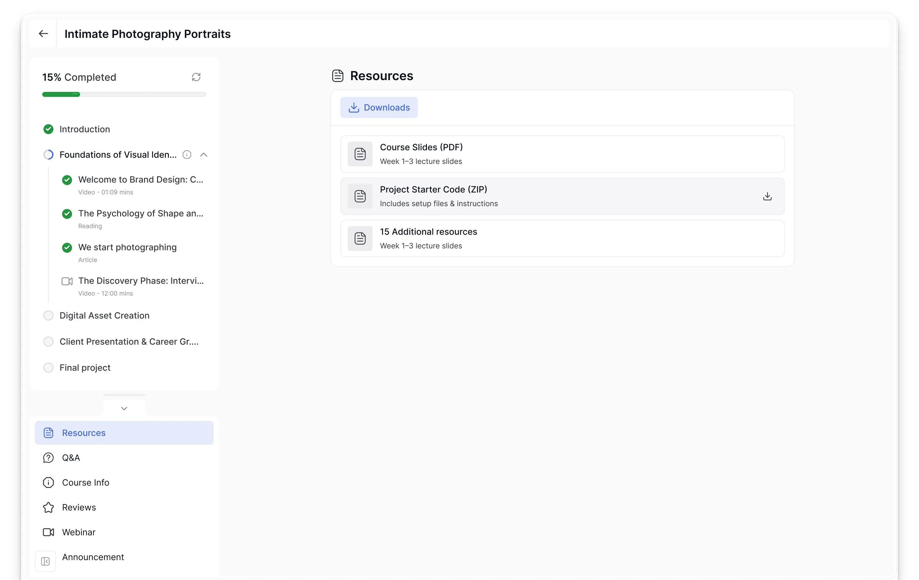Click the refresh progress icon
Image resolution: width=919 pixels, height=580 pixels.
click(x=196, y=77)
